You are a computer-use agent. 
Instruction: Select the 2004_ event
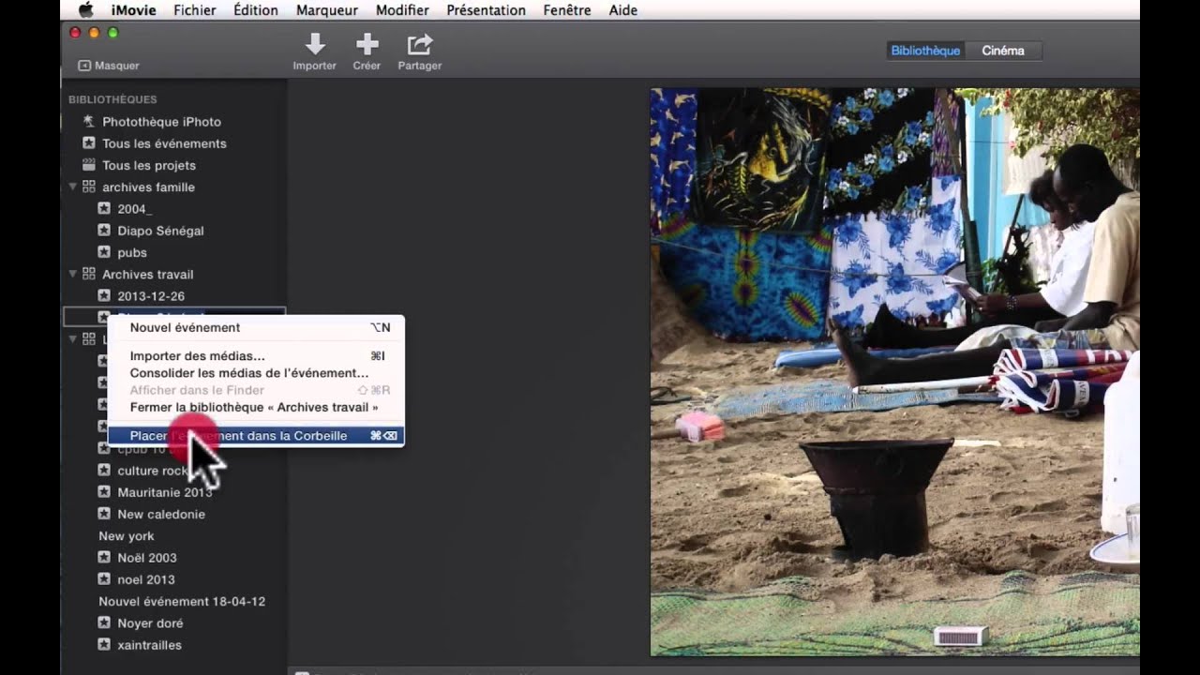(x=134, y=209)
